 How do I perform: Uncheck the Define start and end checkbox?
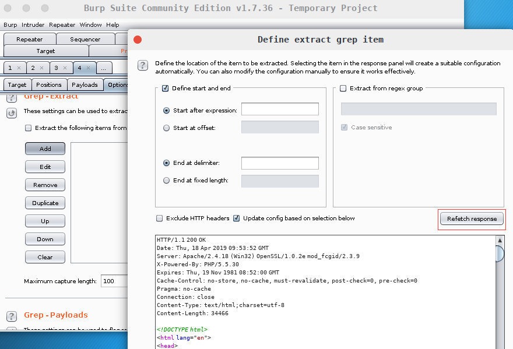point(166,89)
